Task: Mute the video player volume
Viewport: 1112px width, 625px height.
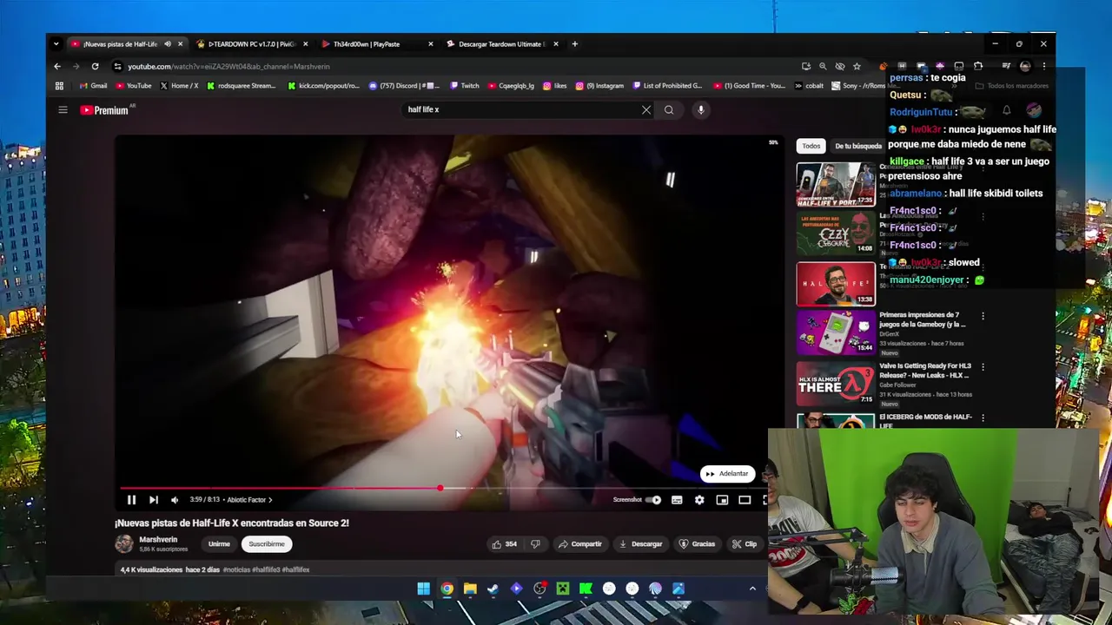Action: [x=175, y=500]
